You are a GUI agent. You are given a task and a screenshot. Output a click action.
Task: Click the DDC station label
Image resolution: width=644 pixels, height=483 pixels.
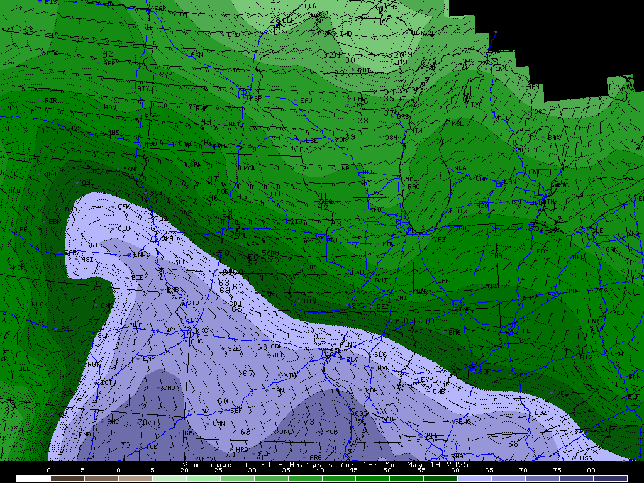25,369
